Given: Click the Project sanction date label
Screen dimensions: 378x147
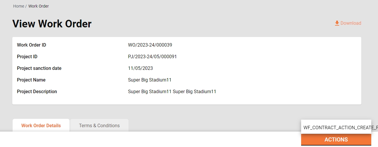Looking at the screenshot, I should tap(39, 68).
